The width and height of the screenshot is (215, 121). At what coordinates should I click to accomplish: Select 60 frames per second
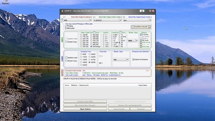(x=120, y=46)
